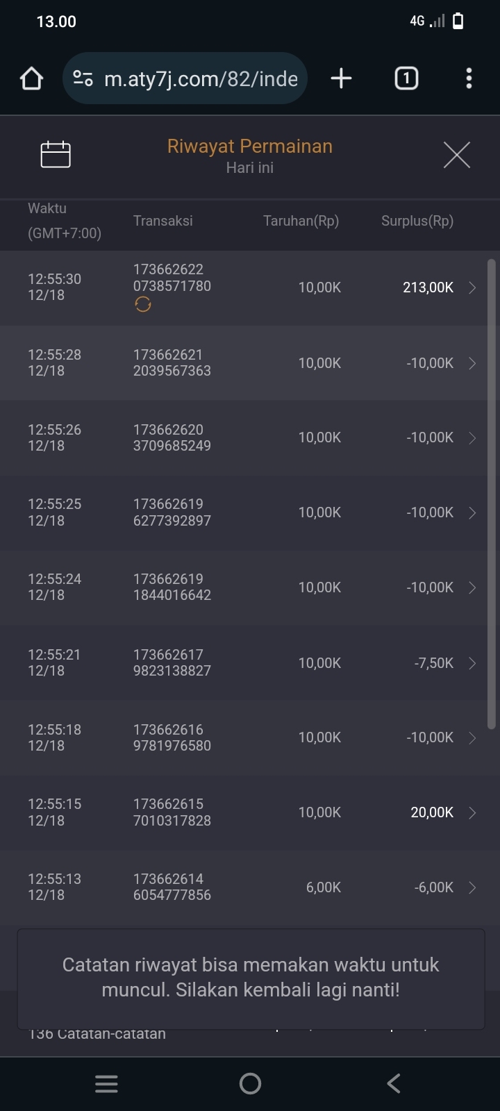
Task: Tap the browser home icon
Action: click(x=32, y=78)
